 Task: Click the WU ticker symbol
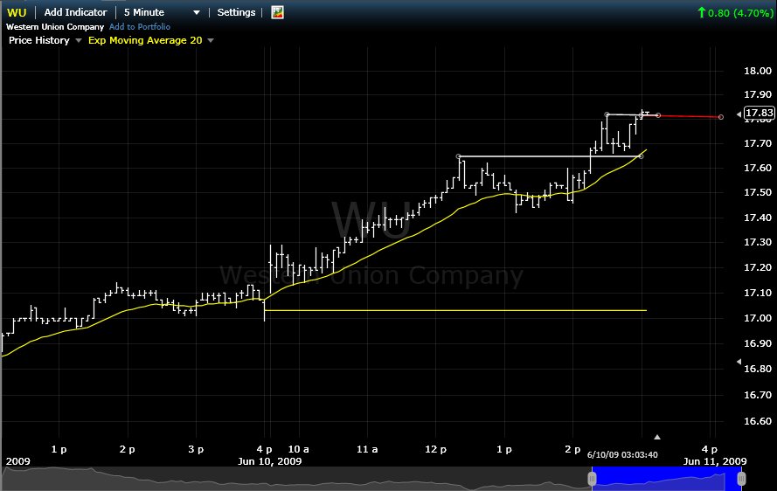pos(17,12)
